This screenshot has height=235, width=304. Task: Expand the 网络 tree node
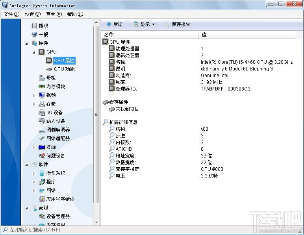click(34, 191)
